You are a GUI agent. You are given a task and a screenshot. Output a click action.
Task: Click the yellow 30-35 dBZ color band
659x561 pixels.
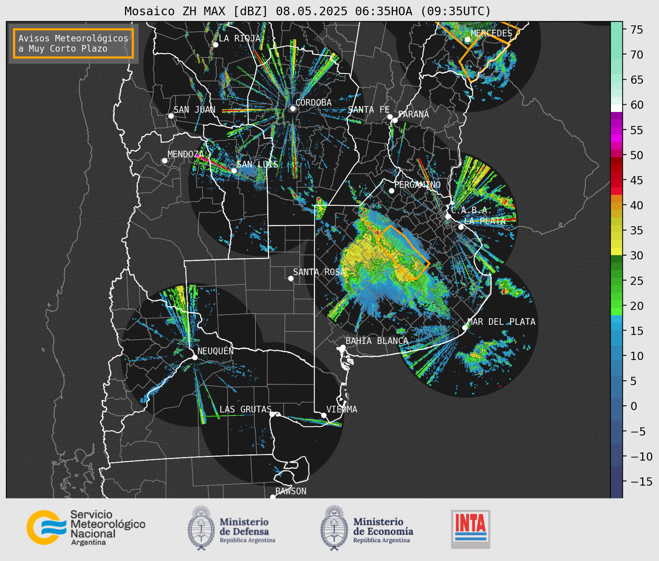pyautogui.click(x=616, y=243)
